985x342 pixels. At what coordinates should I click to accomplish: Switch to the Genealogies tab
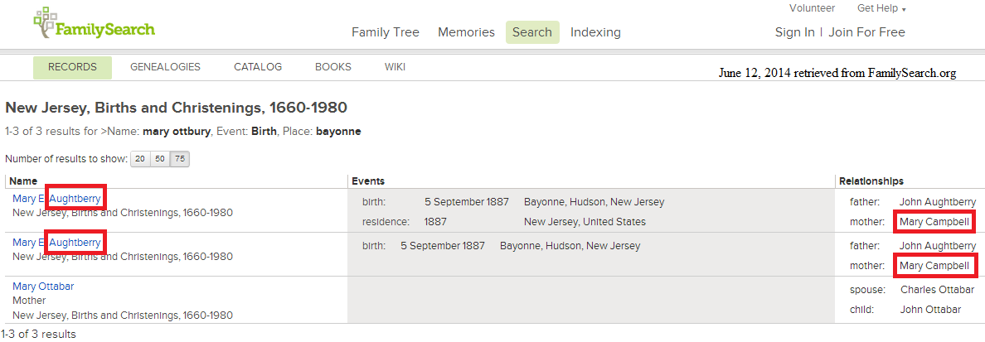pos(165,67)
